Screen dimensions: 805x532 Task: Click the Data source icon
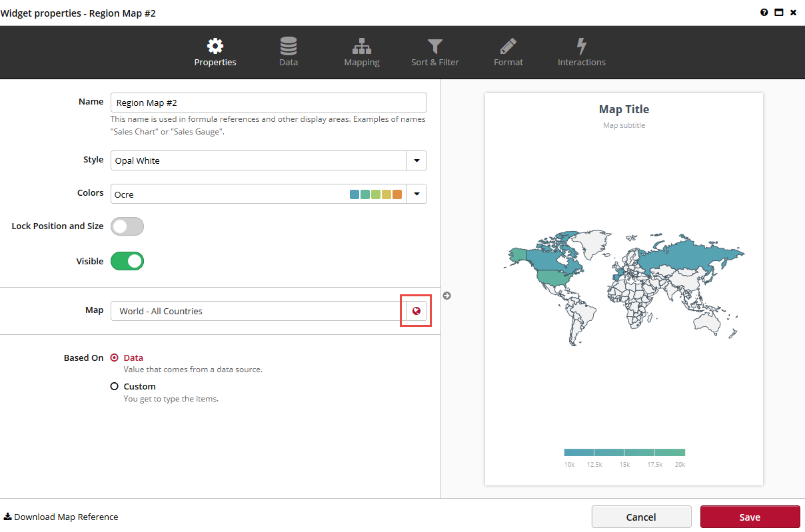(288, 45)
